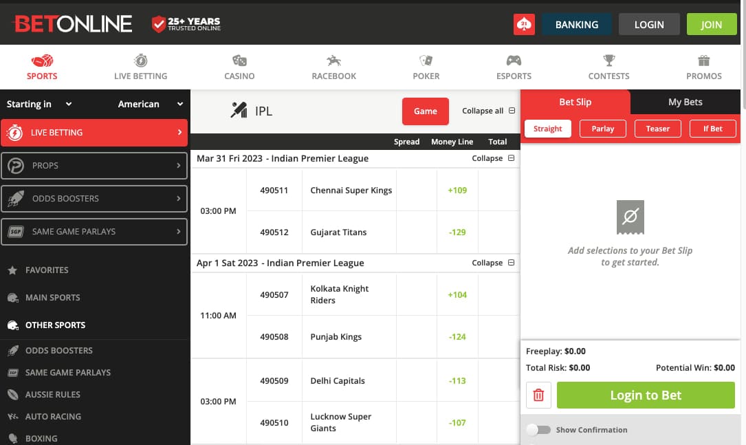Select the Parlay bet type
The width and height of the screenshot is (746, 445).
603,129
